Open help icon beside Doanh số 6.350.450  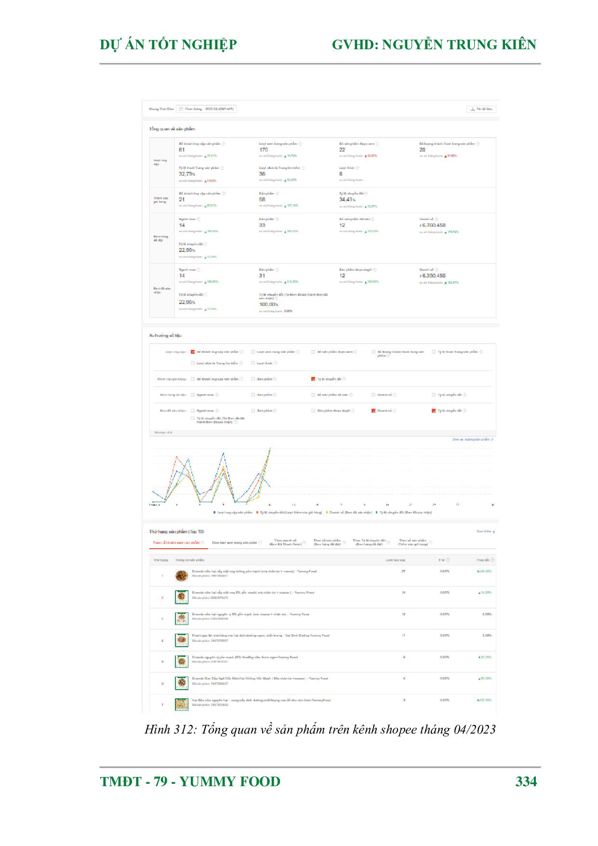(437, 270)
